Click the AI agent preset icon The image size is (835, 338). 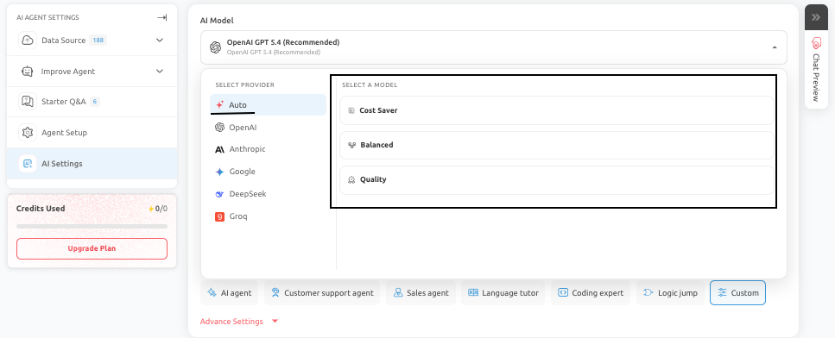coord(212,293)
